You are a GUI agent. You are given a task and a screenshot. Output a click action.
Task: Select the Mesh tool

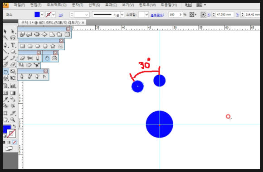point(5,93)
